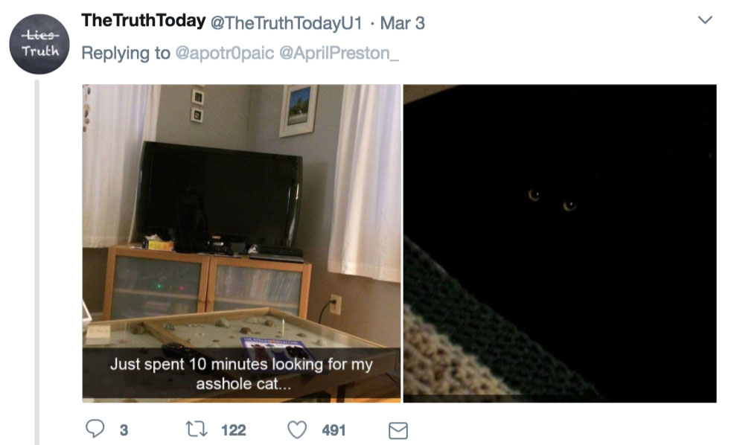This screenshot has height=445, width=731.
Task: Retweet this tweet using the arrows icon
Action: pyautogui.click(x=197, y=429)
